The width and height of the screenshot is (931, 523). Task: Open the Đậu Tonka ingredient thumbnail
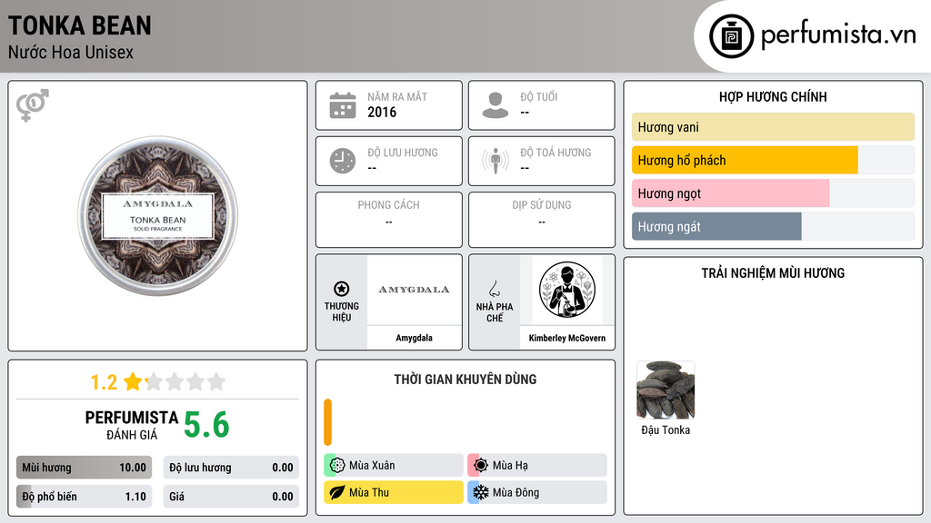coord(666,390)
